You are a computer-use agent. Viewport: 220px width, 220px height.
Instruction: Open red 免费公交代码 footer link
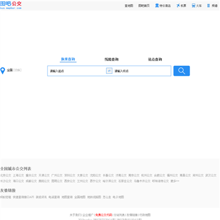[x=104, y=215]
